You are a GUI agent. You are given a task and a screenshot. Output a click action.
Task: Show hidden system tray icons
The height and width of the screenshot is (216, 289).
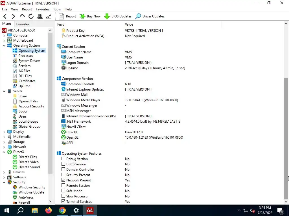(239, 210)
